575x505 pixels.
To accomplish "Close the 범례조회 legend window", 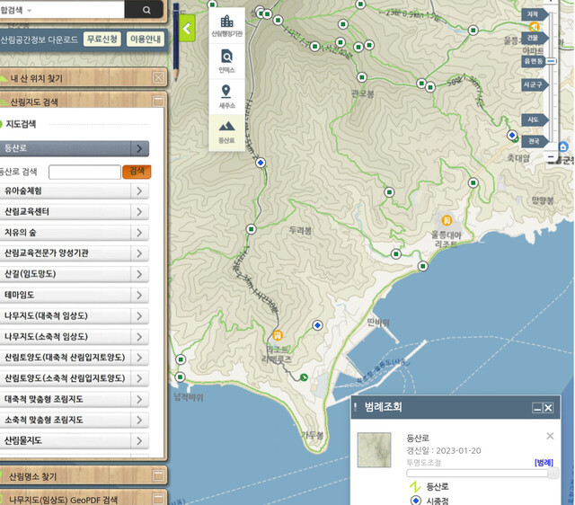I will [548, 408].
